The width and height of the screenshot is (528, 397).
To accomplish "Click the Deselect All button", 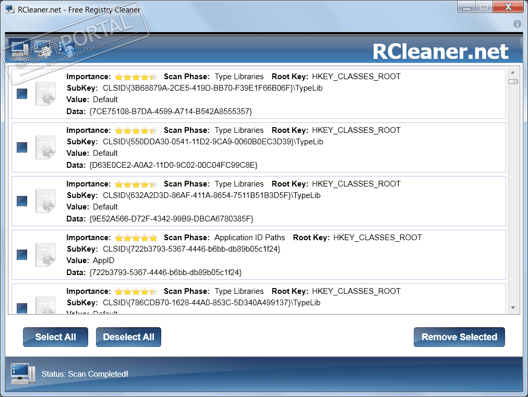I will tap(129, 337).
